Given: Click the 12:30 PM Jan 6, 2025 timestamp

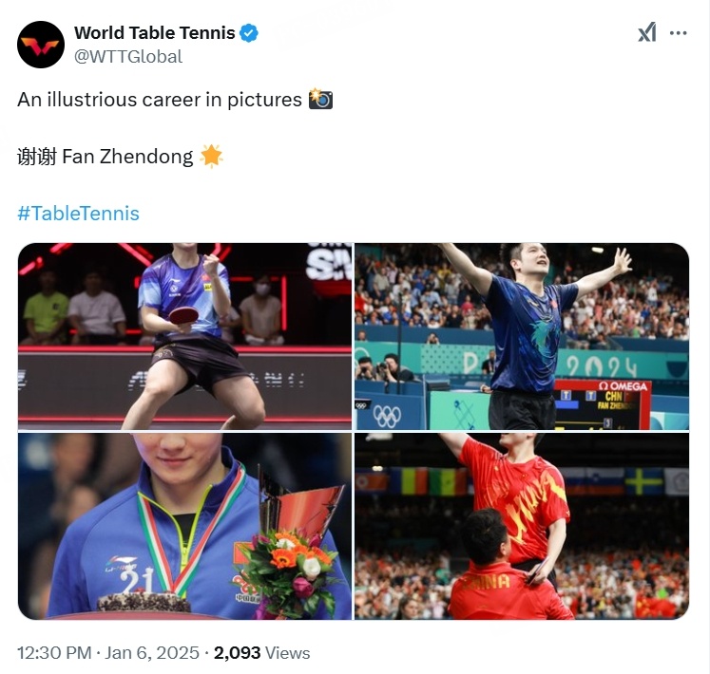Looking at the screenshot, I should click(108, 653).
